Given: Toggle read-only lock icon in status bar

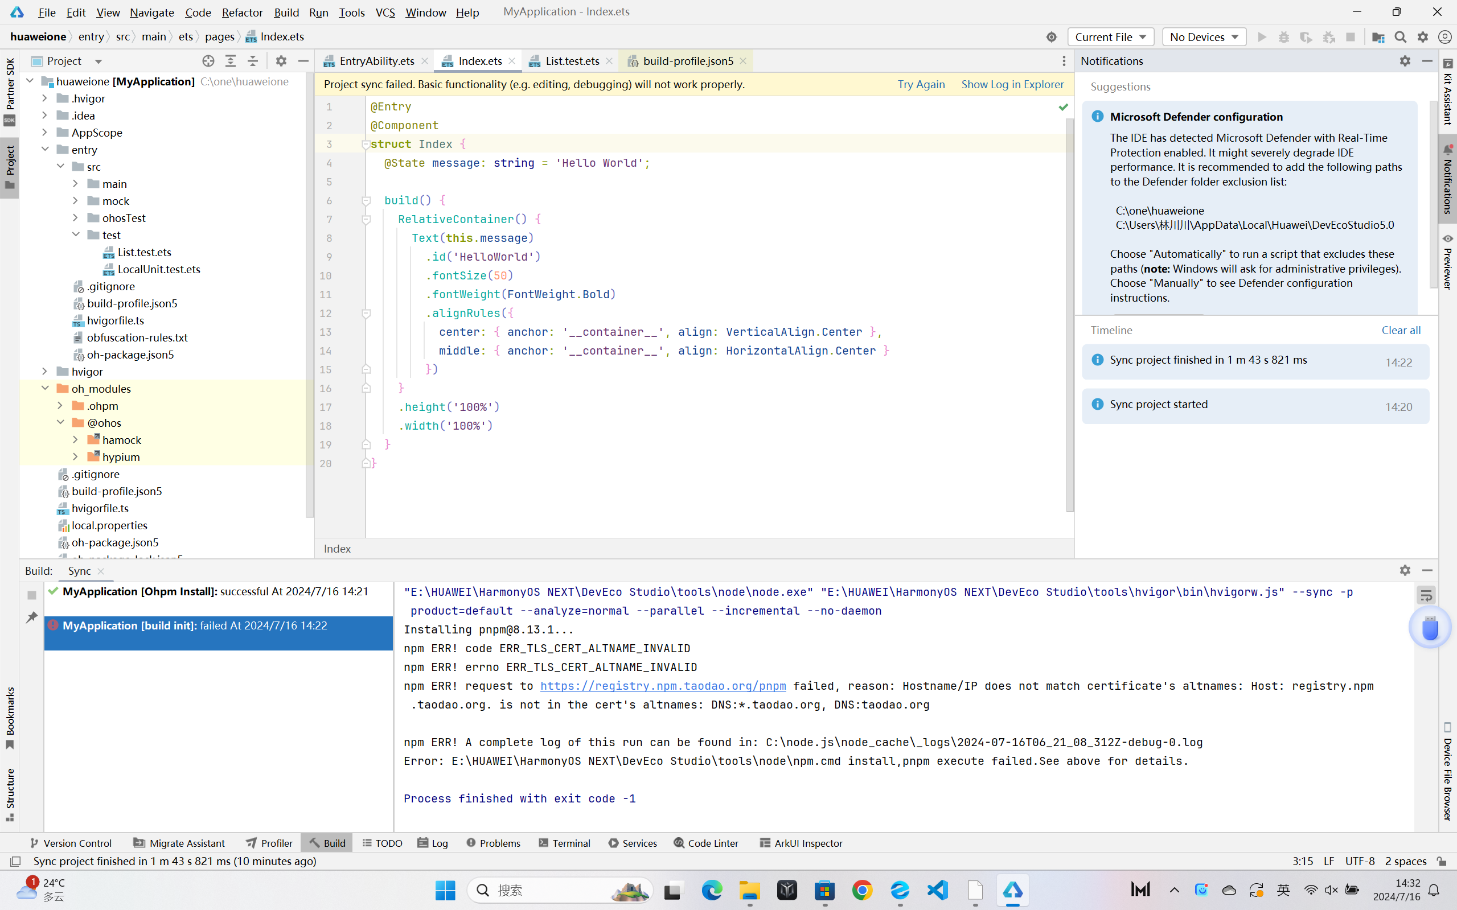Looking at the screenshot, I should point(1442,861).
